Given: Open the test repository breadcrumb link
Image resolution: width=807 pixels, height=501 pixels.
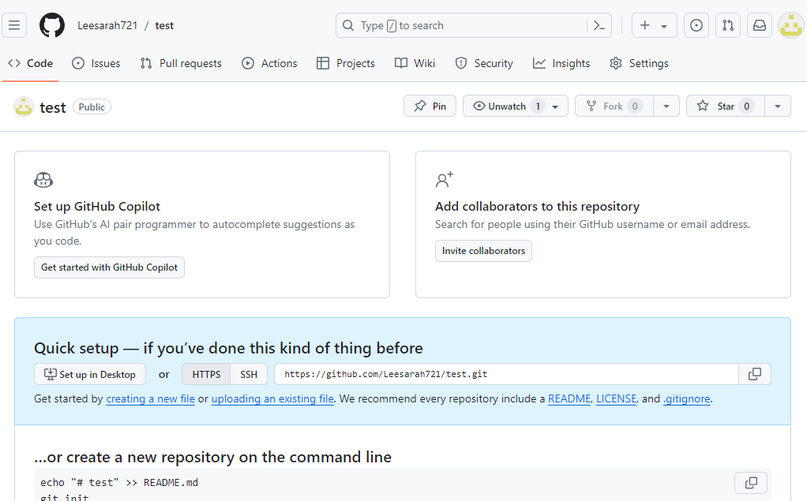Looking at the screenshot, I should [164, 26].
